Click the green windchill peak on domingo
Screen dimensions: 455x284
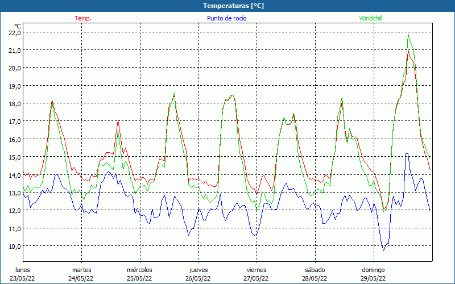pos(408,34)
